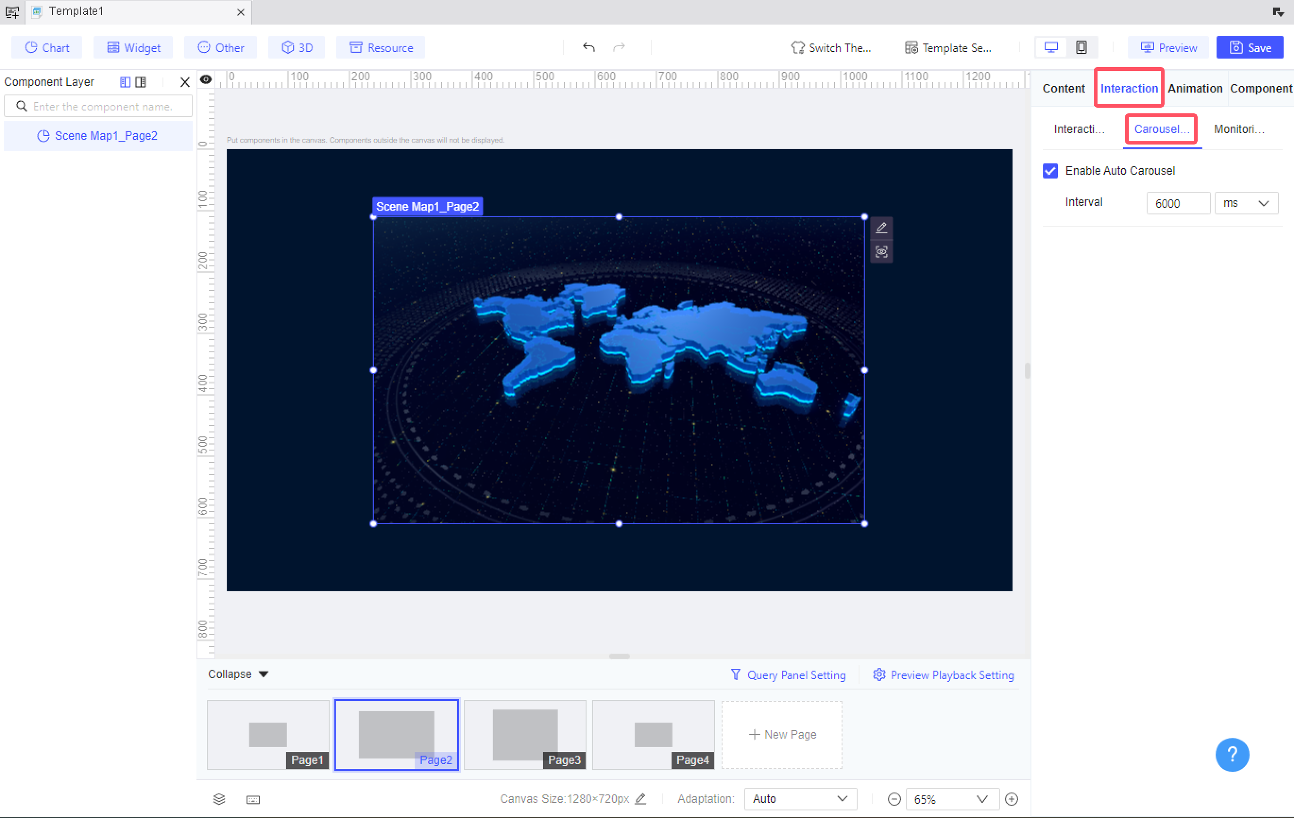Open the Other component menu
Viewport: 1294px width, 818px height.
click(221, 48)
